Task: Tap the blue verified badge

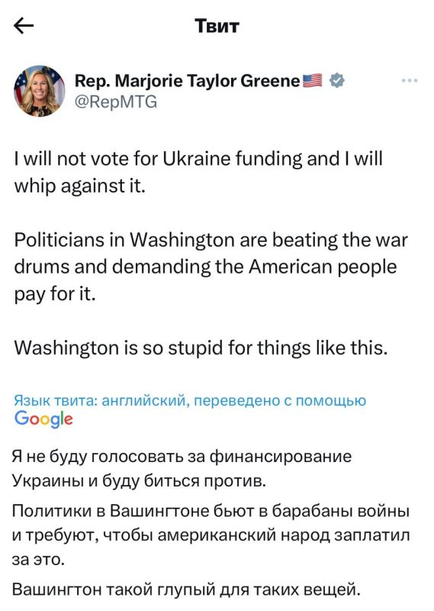Action: point(336,81)
